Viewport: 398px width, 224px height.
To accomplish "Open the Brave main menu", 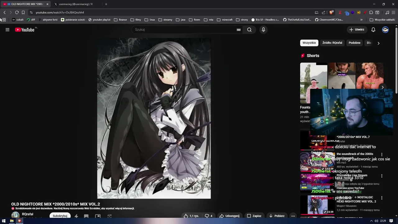I will click(x=393, y=12).
